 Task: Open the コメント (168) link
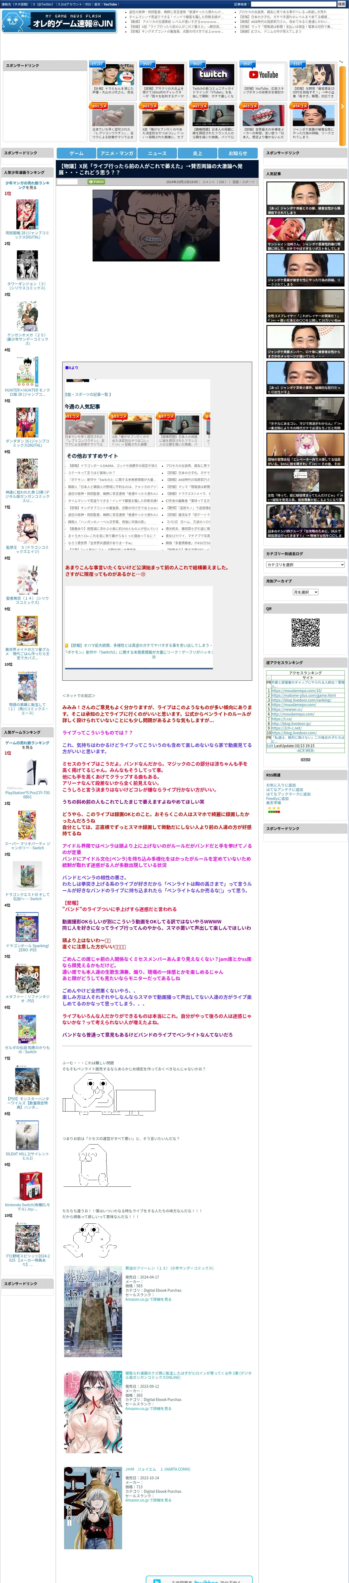pos(214,182)
